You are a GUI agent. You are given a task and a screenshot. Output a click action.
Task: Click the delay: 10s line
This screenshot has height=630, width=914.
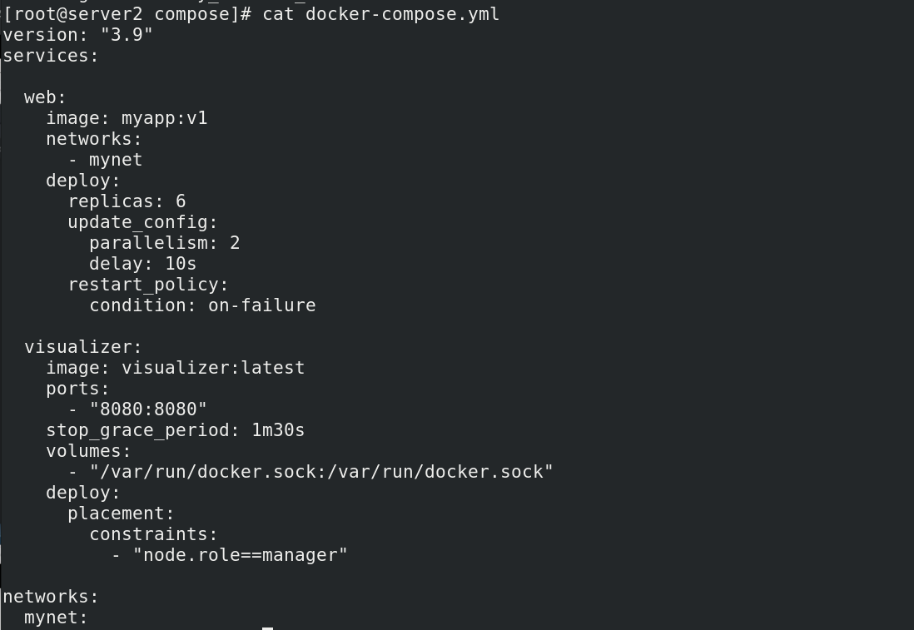point(142,264)
